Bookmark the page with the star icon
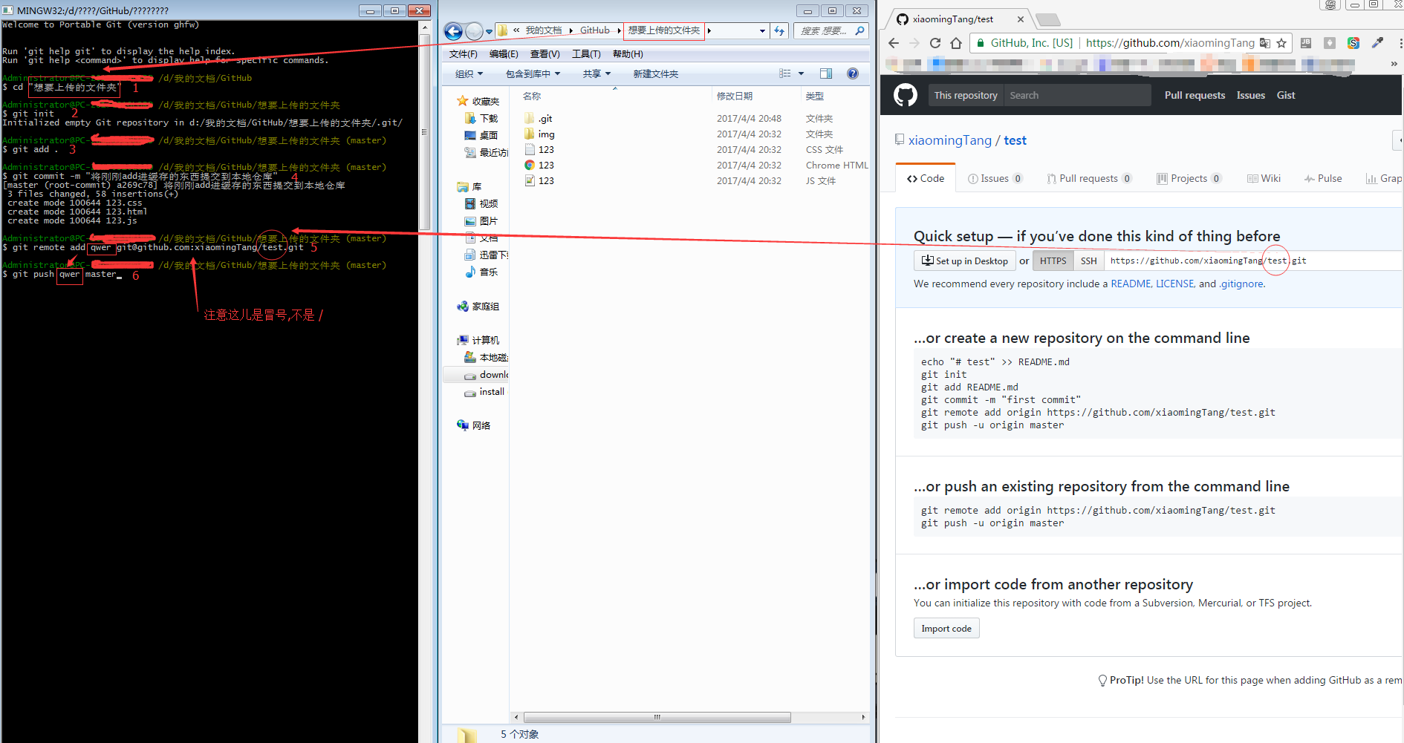The height and width of the screenshot is (743, 1404). click(1281, 43)
